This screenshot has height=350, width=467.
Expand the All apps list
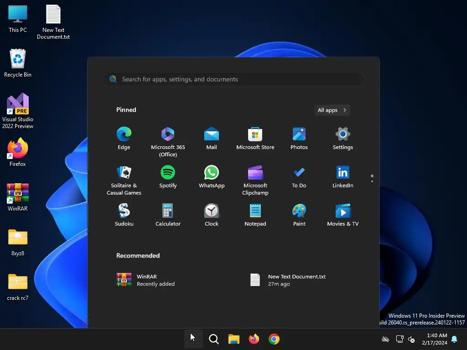pyautogui.click(x=332, y=110)
